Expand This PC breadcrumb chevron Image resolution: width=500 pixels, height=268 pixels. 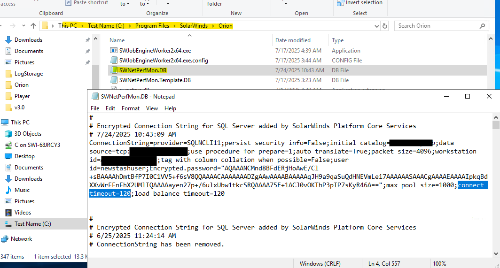click(x=82, y=26)
